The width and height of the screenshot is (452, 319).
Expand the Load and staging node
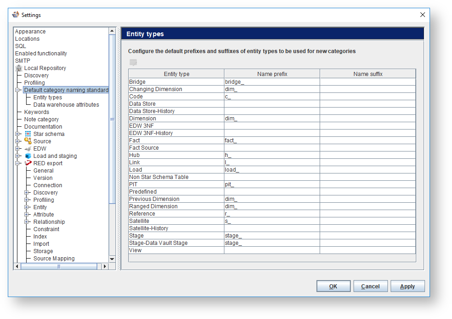(17, 156)
